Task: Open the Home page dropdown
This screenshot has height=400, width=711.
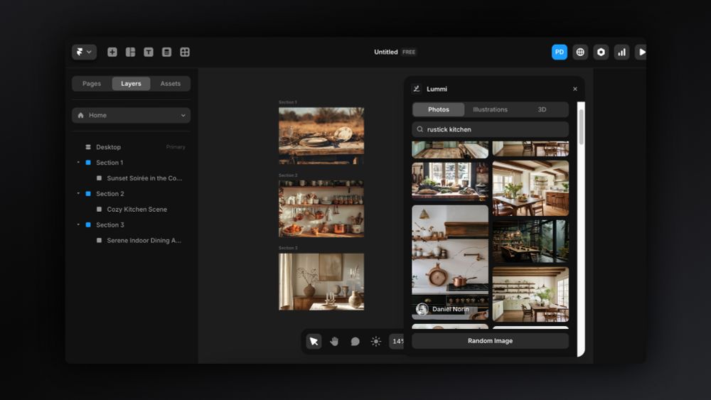Action: (131, 116)
